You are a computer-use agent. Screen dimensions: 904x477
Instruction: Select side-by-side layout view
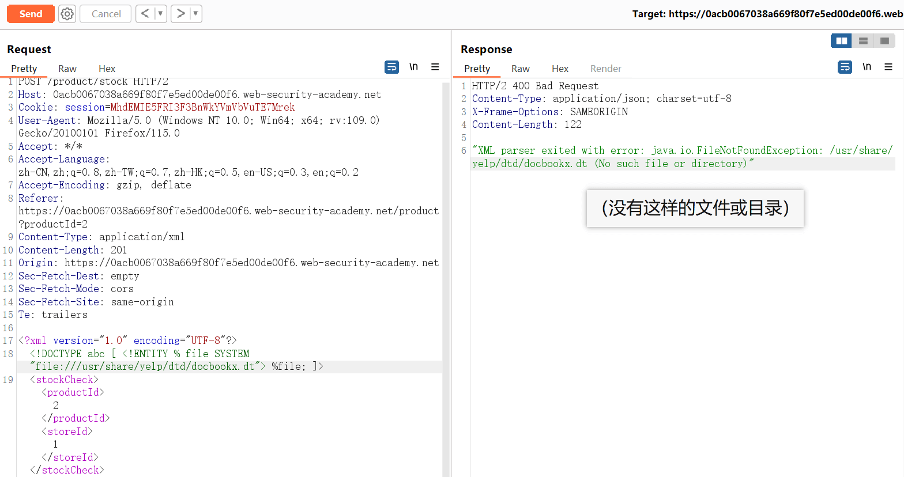841,41
